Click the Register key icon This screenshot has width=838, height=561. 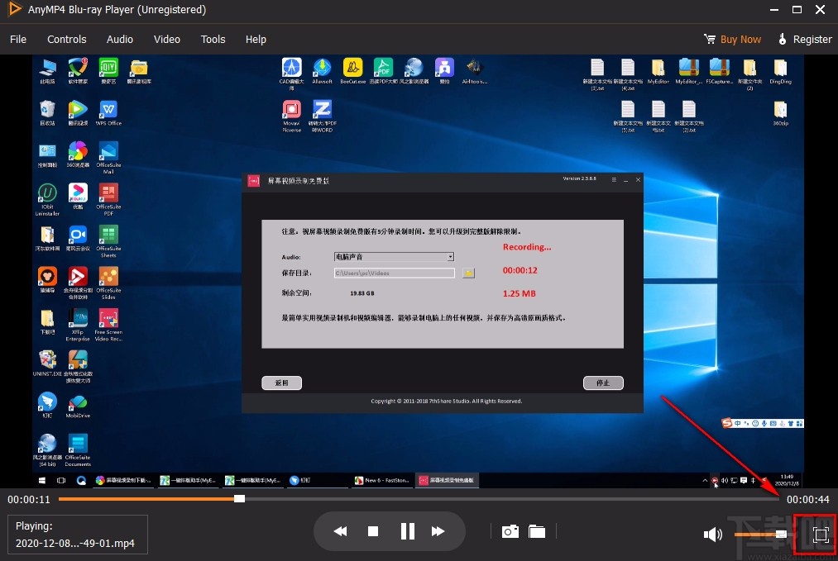point(782,39)
